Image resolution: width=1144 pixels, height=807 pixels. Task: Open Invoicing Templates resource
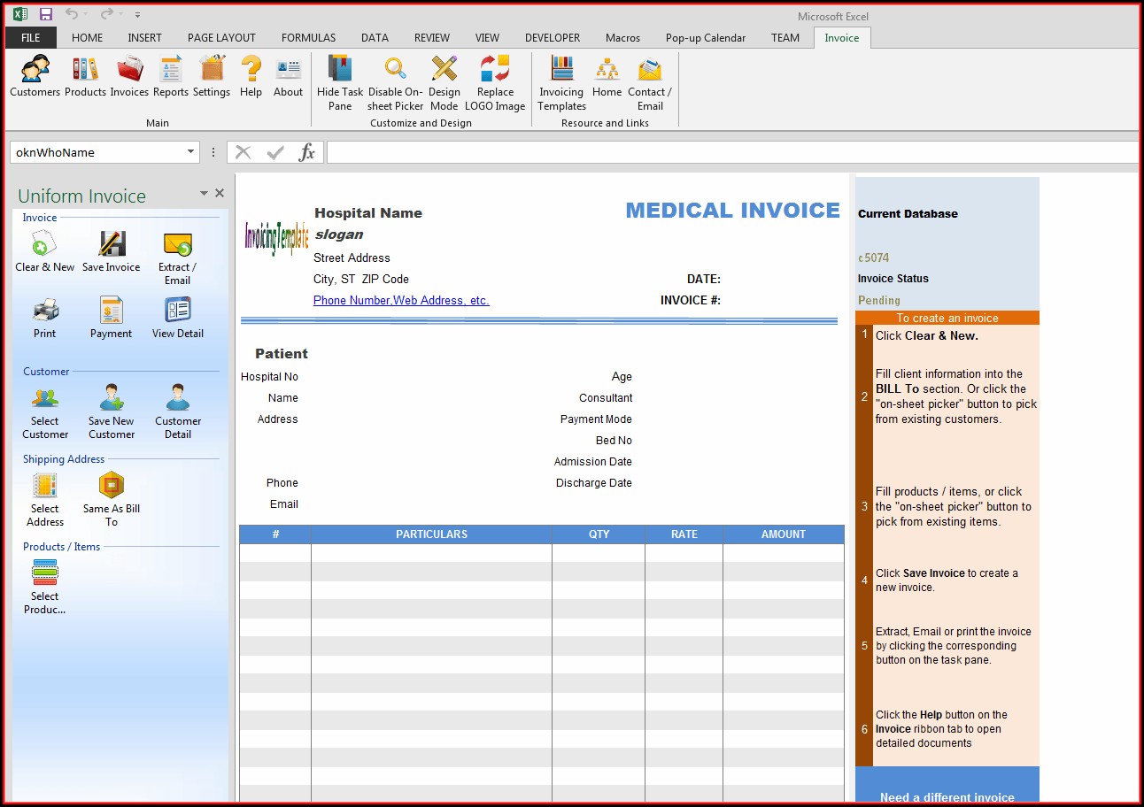(x=561, y=81)
